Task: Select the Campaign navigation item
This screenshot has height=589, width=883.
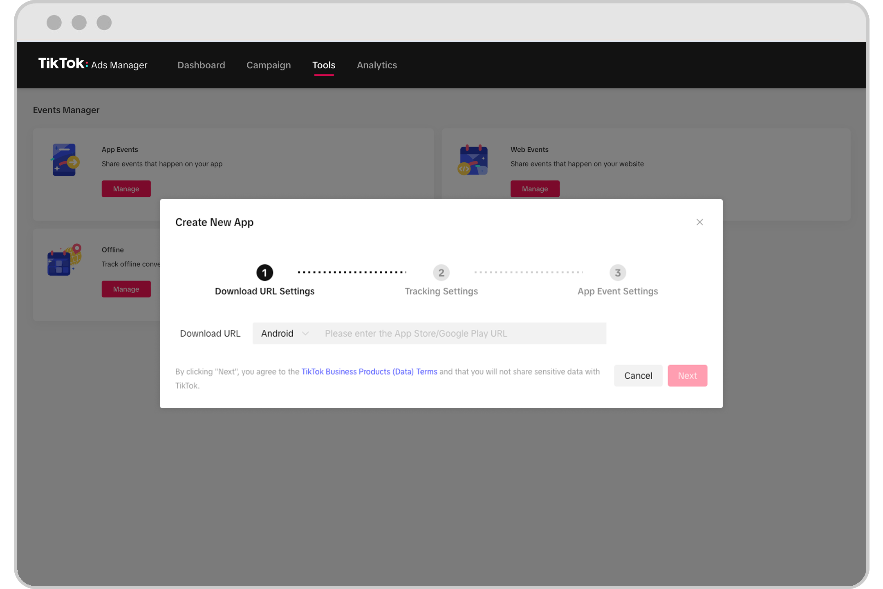Action: pyautogui.click(x=268, y=65)
